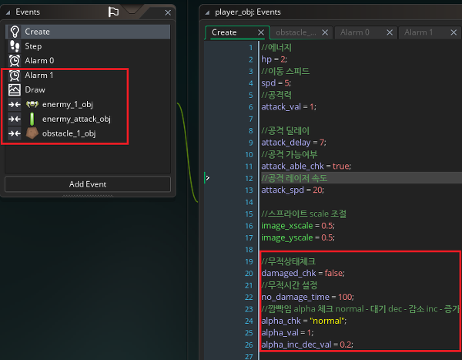The width and height of the screenshot is (462, 360).
Task: Click code line 'alpha_val = 1;'
Action: pyautogui.click(x=287, y=332)
